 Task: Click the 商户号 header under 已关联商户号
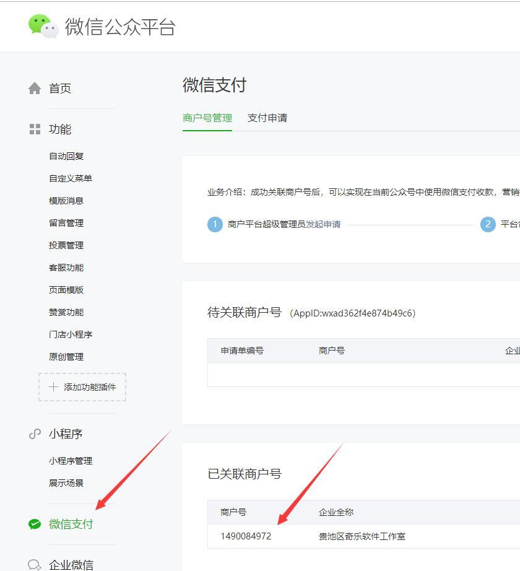point(233,512)
